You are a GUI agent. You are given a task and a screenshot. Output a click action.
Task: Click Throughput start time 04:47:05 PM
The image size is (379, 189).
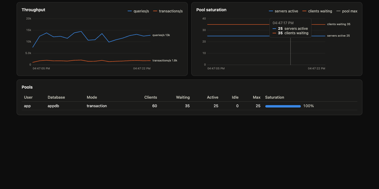pyautogui.click(x=41, y=69)
